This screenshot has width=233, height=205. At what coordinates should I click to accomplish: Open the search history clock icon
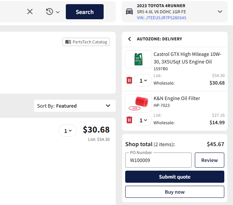tap(50, 12)
